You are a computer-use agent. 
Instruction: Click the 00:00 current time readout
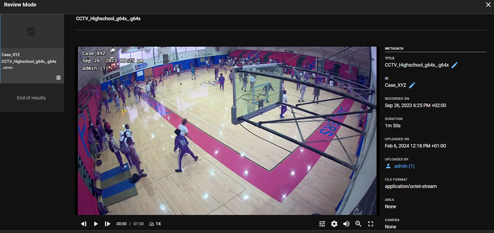(x=121, y=224)
